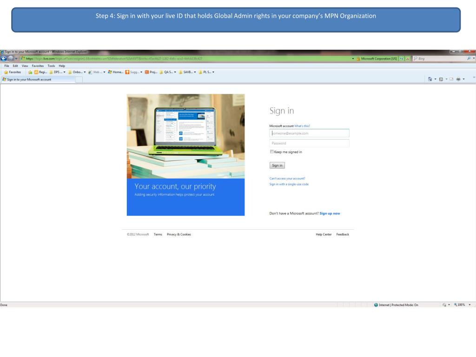
Task: Expand the address bar autocomplete dropdown arrow
Action: pos(353,59)
